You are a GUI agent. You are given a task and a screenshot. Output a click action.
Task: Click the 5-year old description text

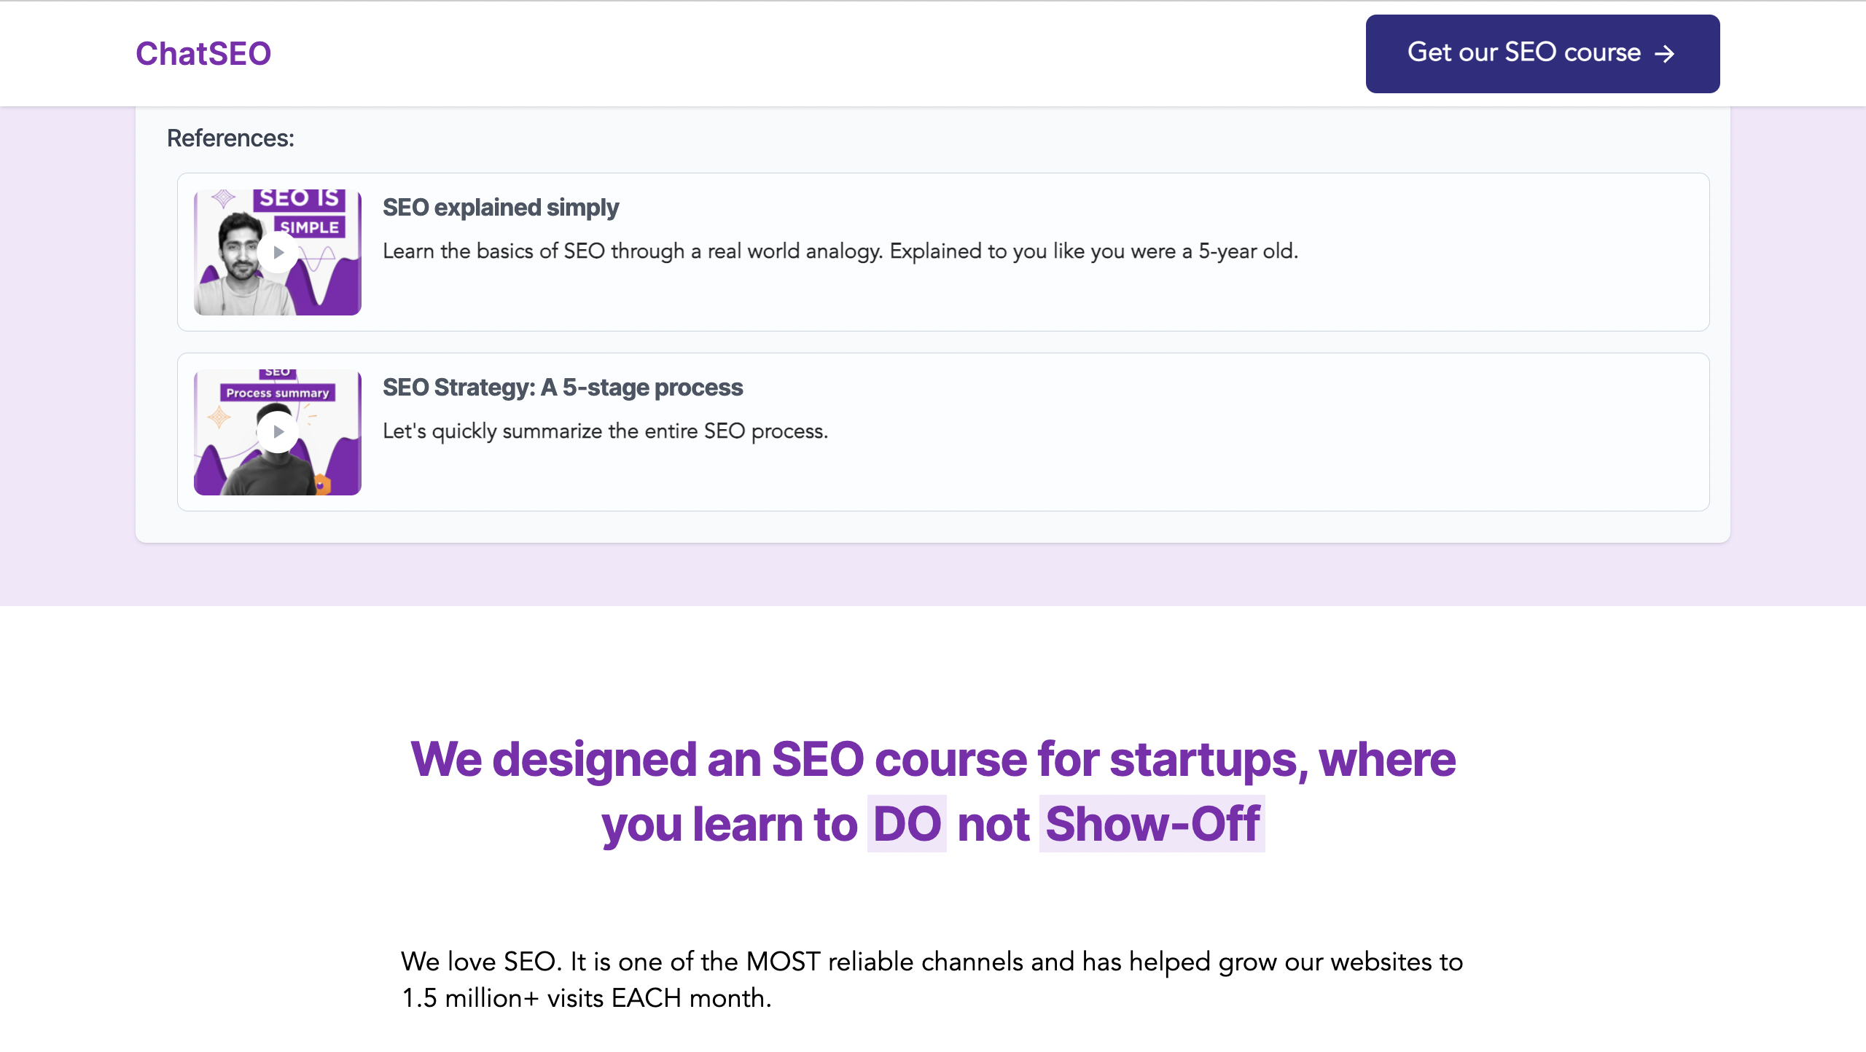pos(840,251)
